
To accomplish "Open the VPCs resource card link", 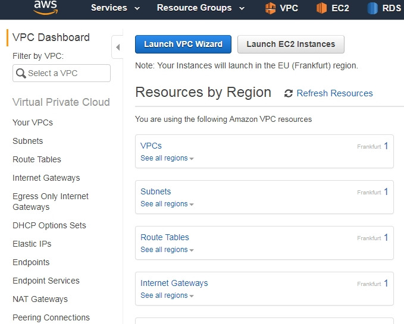I will click(x=151, y=146).
